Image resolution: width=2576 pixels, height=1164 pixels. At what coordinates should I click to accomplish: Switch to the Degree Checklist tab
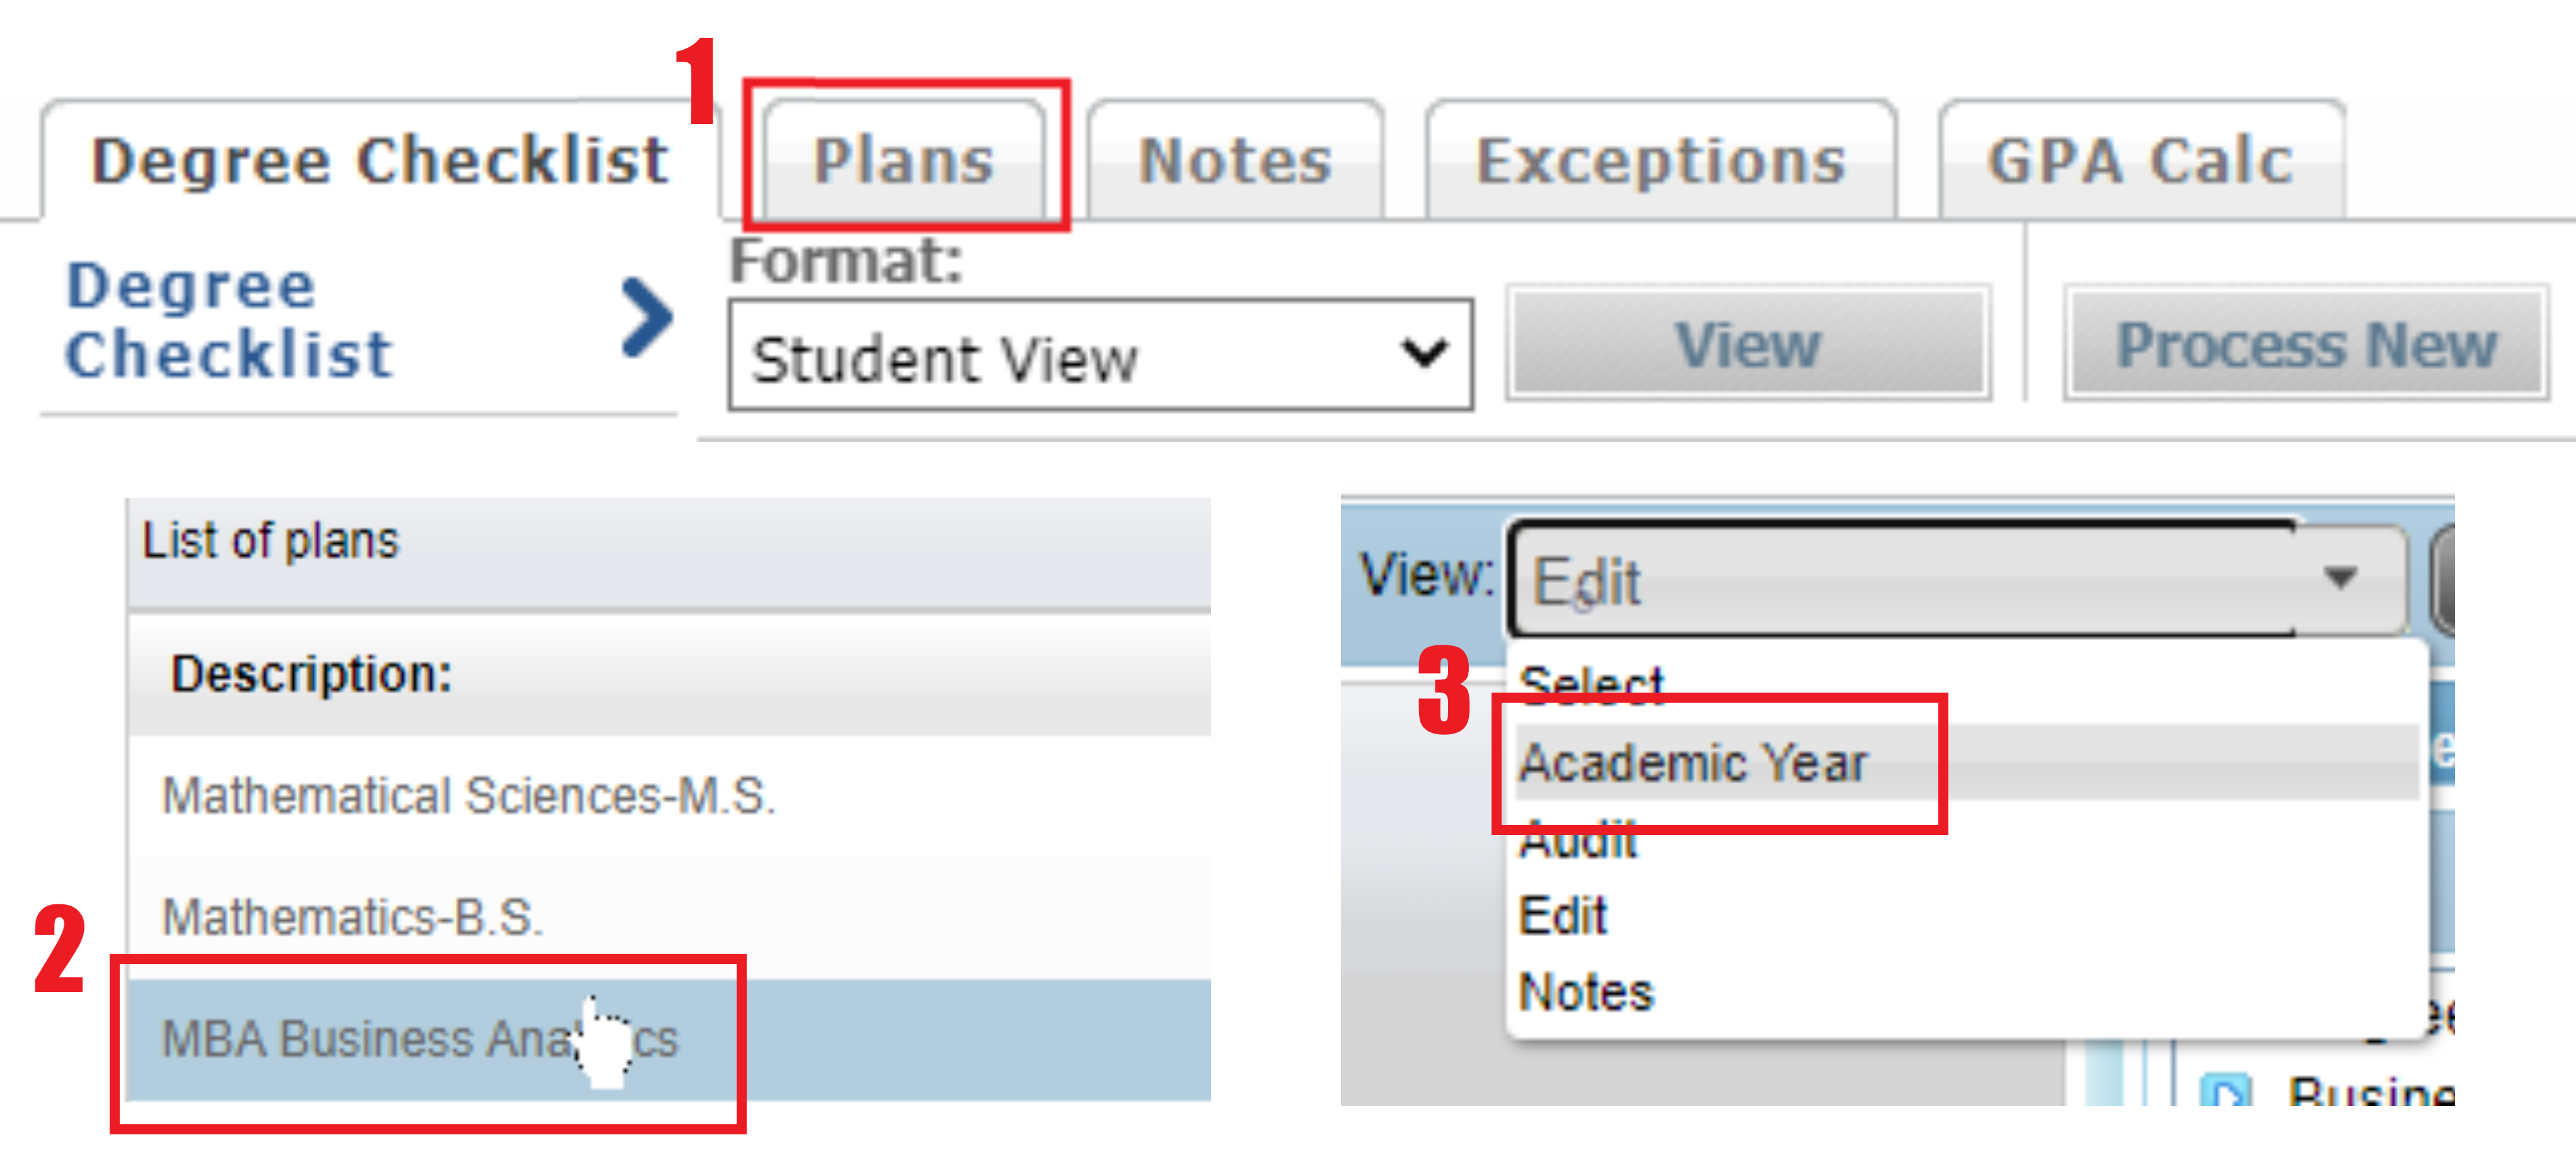pyautogui.click(x=379, y=161)
